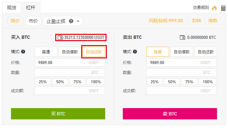Open the 划转 link
This screenshot has width=228, height=128.
tap(196, 21)
